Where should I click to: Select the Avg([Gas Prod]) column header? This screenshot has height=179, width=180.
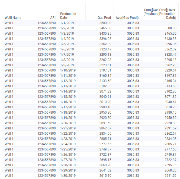(x=127, y=18)
